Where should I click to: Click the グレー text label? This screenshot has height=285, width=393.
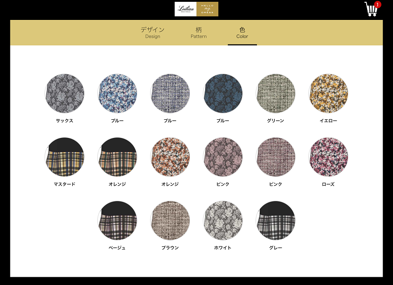[x=276, y=248]
